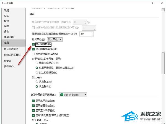Select the 高级 category
166x124 pixels.
[14, 43]
